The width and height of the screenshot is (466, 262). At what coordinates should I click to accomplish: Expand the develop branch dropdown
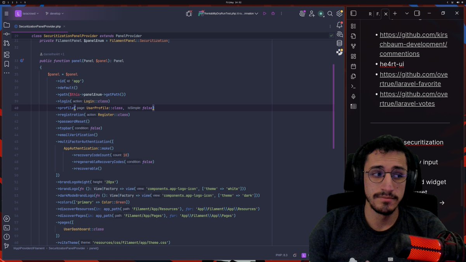click(54, 14)
